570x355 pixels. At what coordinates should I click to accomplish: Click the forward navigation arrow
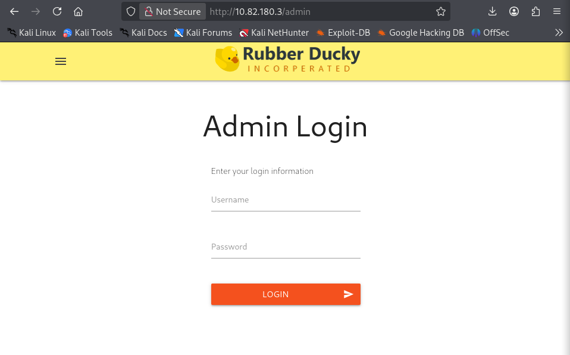pyautogui.click(x=36, y=12)
